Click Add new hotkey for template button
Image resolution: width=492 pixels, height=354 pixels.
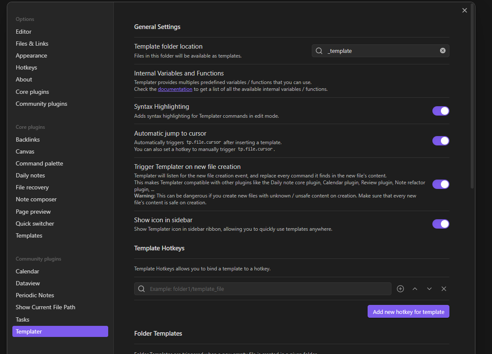coord(408,312)
